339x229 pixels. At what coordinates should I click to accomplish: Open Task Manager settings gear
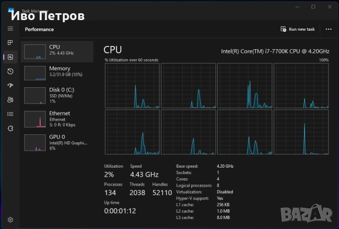[11, 219]
